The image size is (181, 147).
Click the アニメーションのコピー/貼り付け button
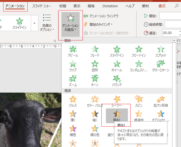point(106,33)
